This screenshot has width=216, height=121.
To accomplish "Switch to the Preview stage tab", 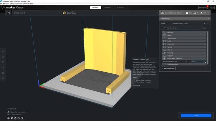I will [x=107, y=7].
